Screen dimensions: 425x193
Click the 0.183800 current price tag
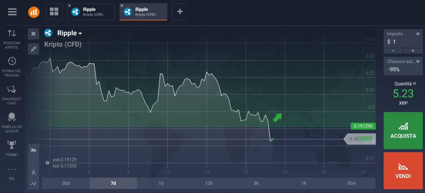pyautogui.click(x=360, y=139)
